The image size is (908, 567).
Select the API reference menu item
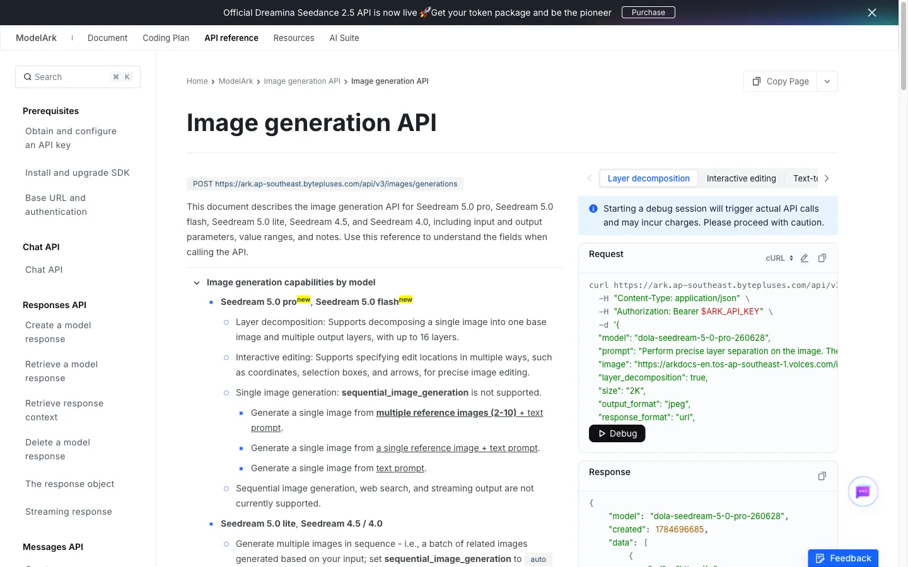coord(231,38)
